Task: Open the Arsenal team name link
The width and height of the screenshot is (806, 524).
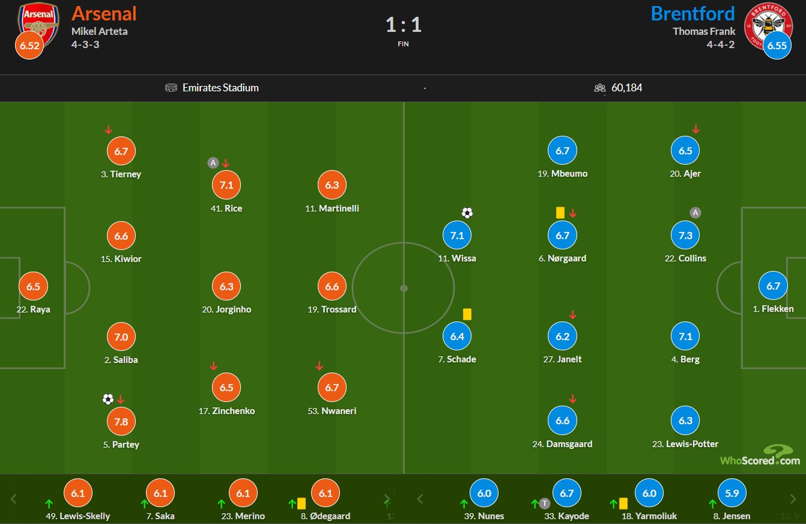Action: pos(104,13)
